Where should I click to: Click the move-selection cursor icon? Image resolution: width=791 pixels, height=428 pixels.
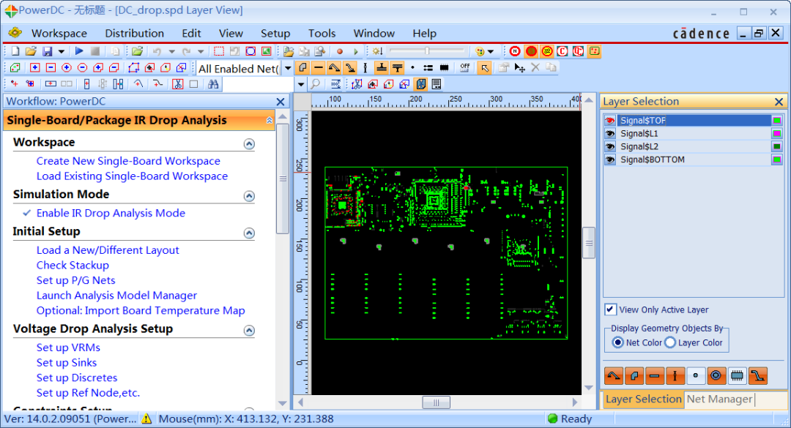[x=519, y=67]
